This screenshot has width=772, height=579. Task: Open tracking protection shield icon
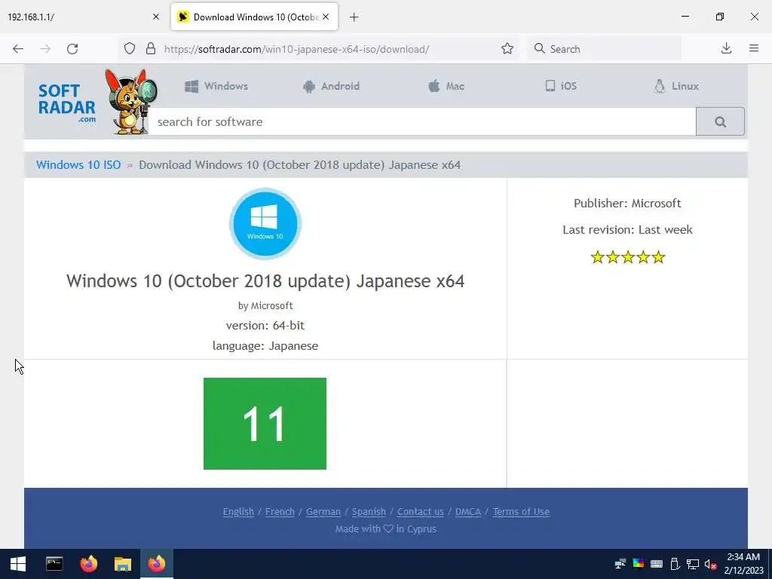tap(130, 49)
